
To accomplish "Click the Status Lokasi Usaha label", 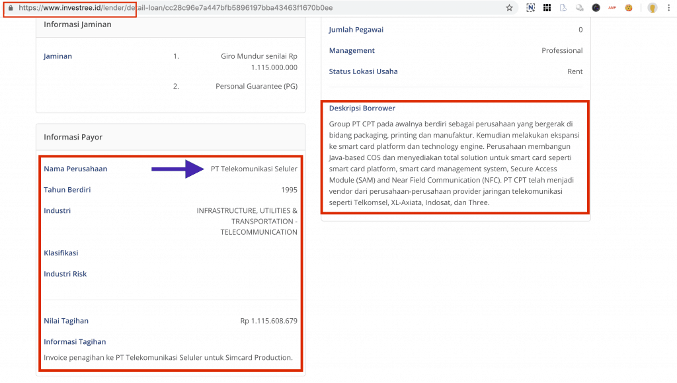I will 364,71.
